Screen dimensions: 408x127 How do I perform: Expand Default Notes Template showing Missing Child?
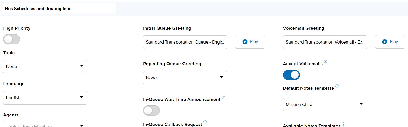pos(325,104)
